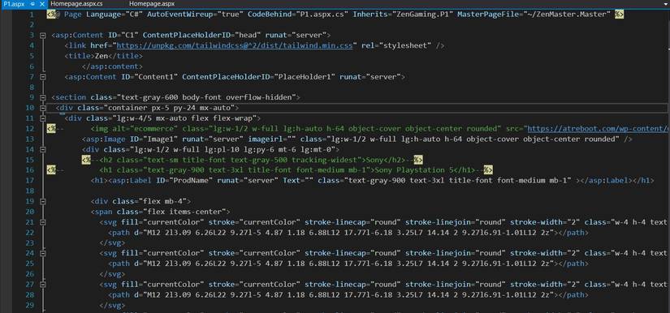Viewport: 670px width, 313px height.
Task: Close the P1.aspx tab
Action: point(42,4)
